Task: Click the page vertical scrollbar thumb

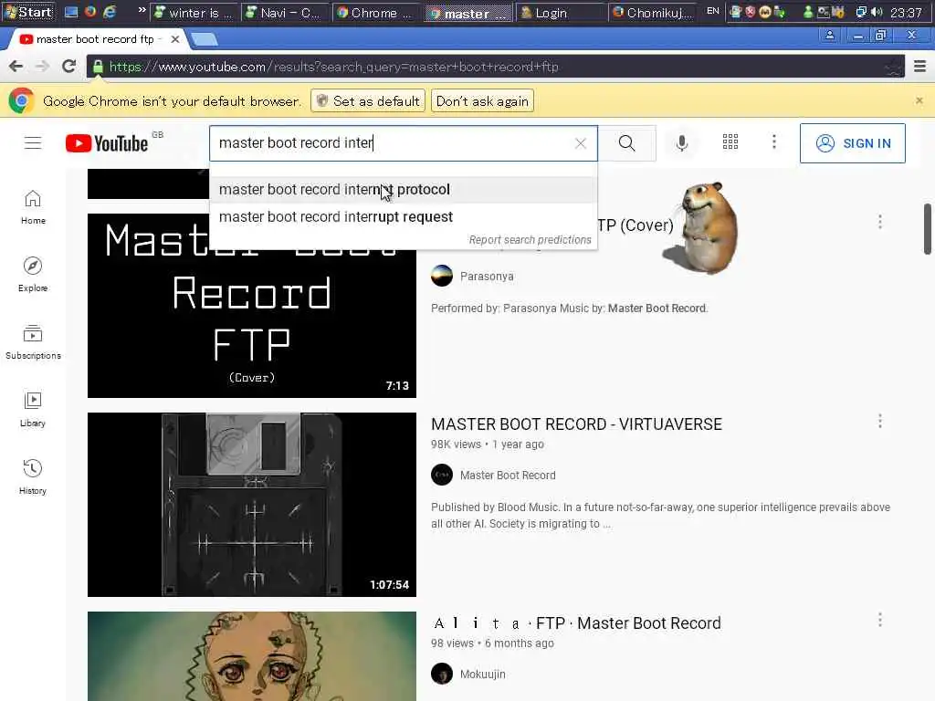Action: point(928,229)
